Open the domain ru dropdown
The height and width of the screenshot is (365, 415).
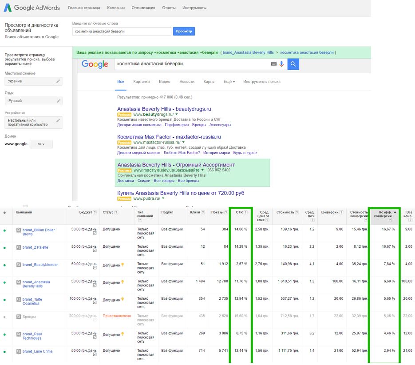41,144
